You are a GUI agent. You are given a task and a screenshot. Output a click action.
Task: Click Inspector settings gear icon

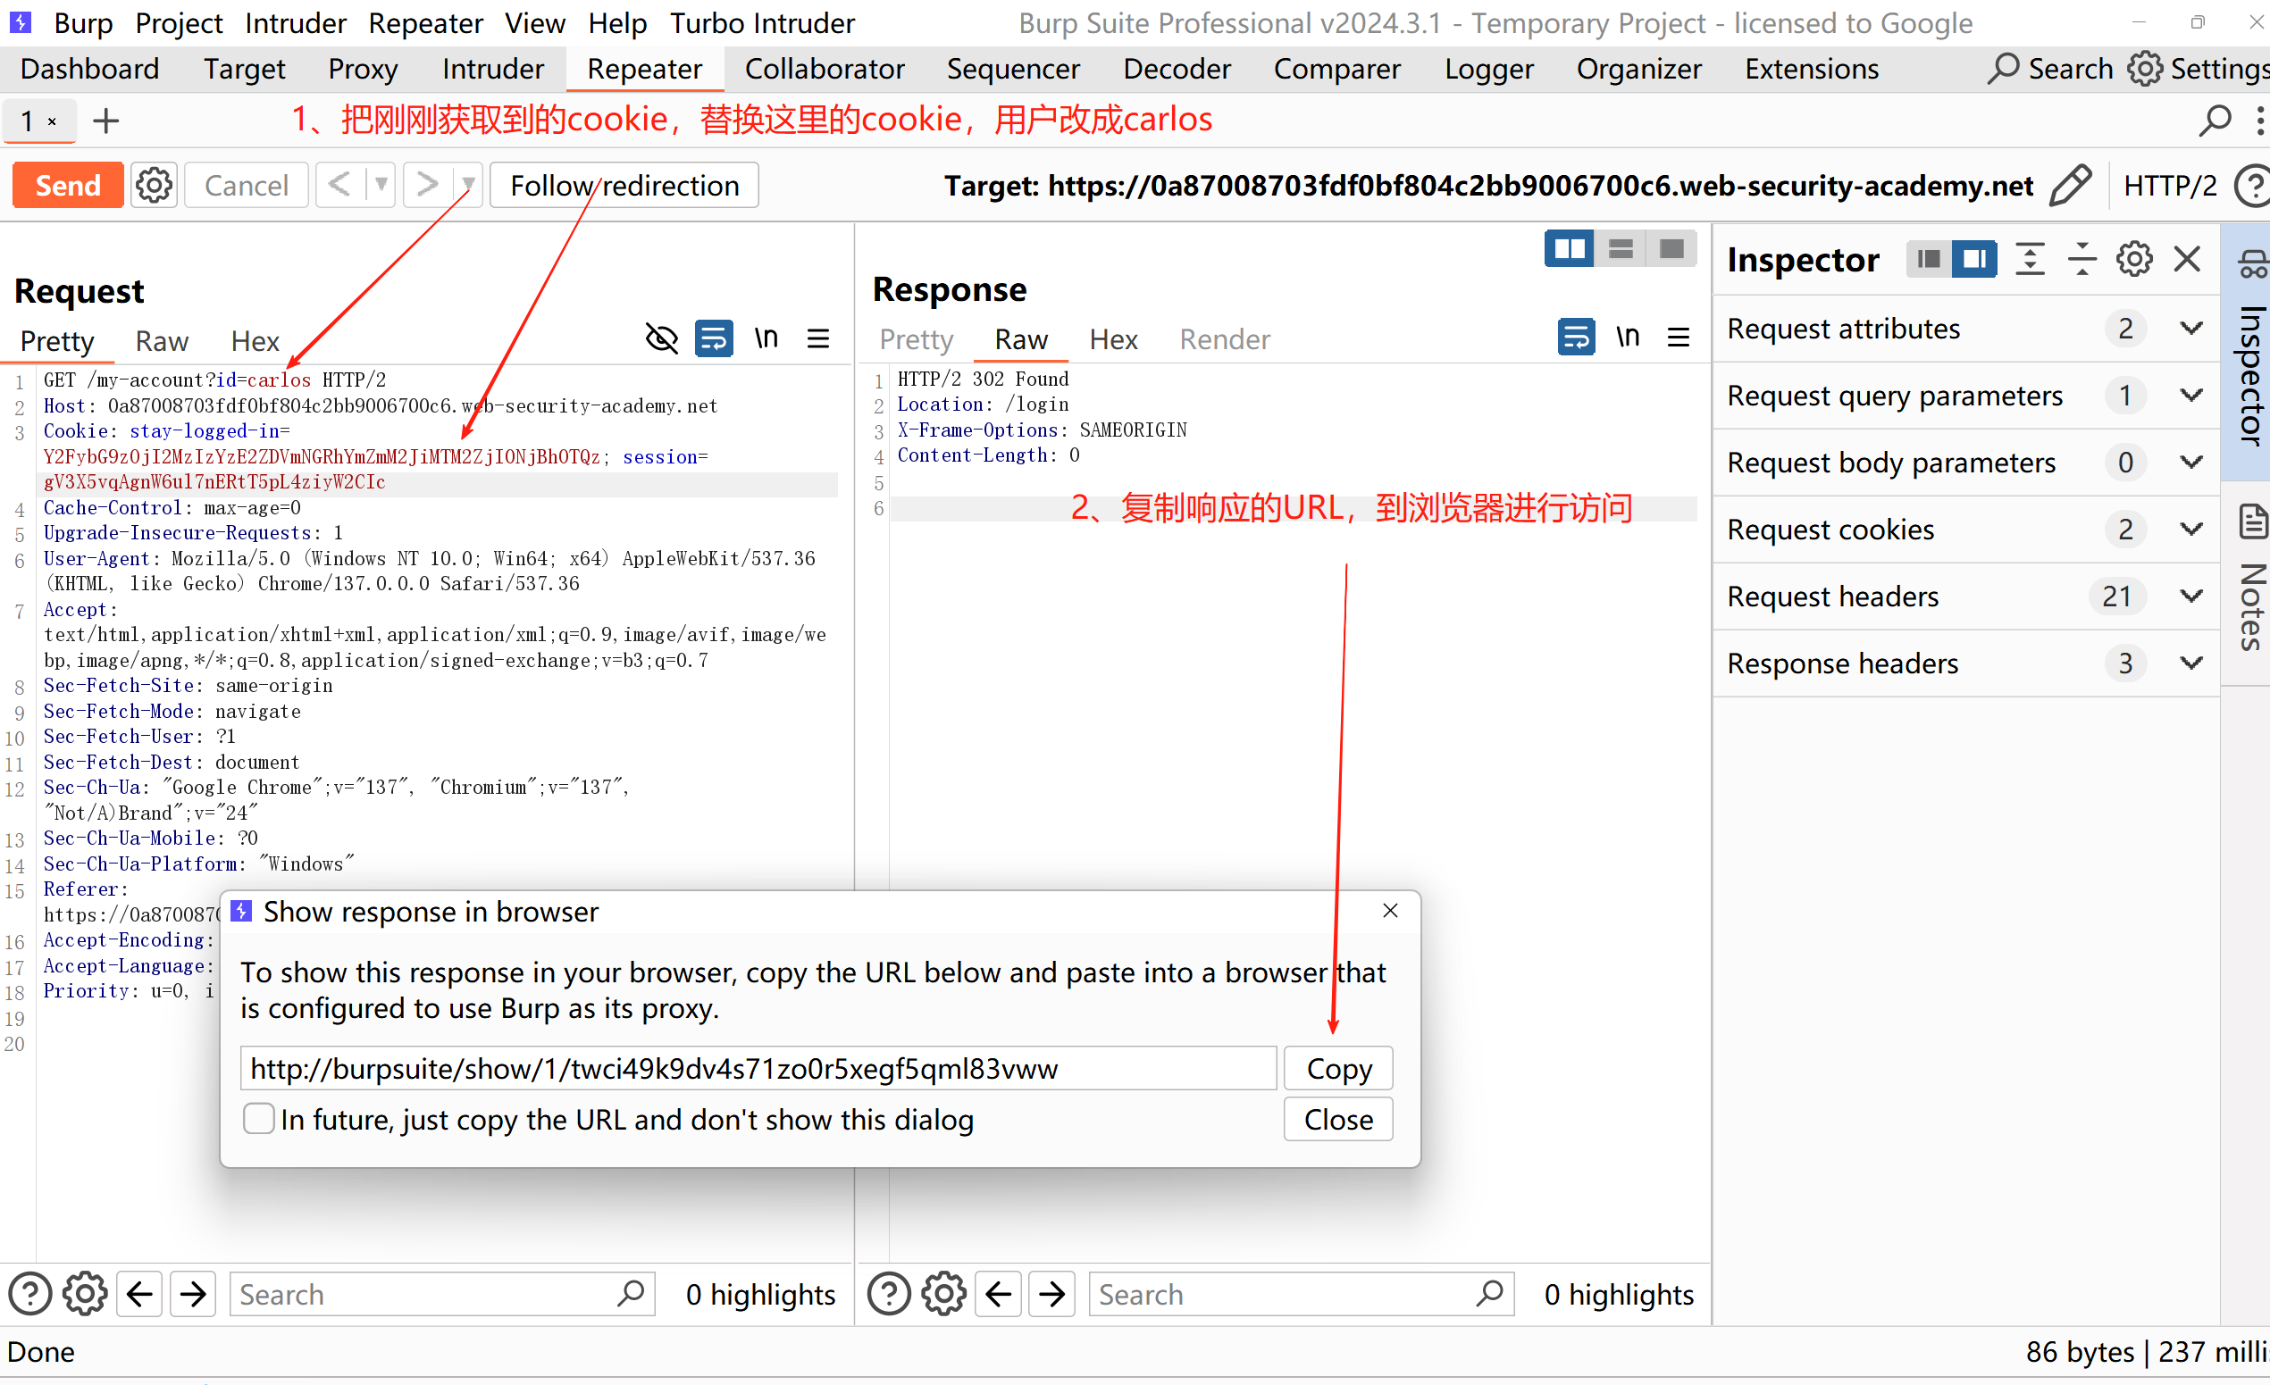click(x=2133, y=260)
